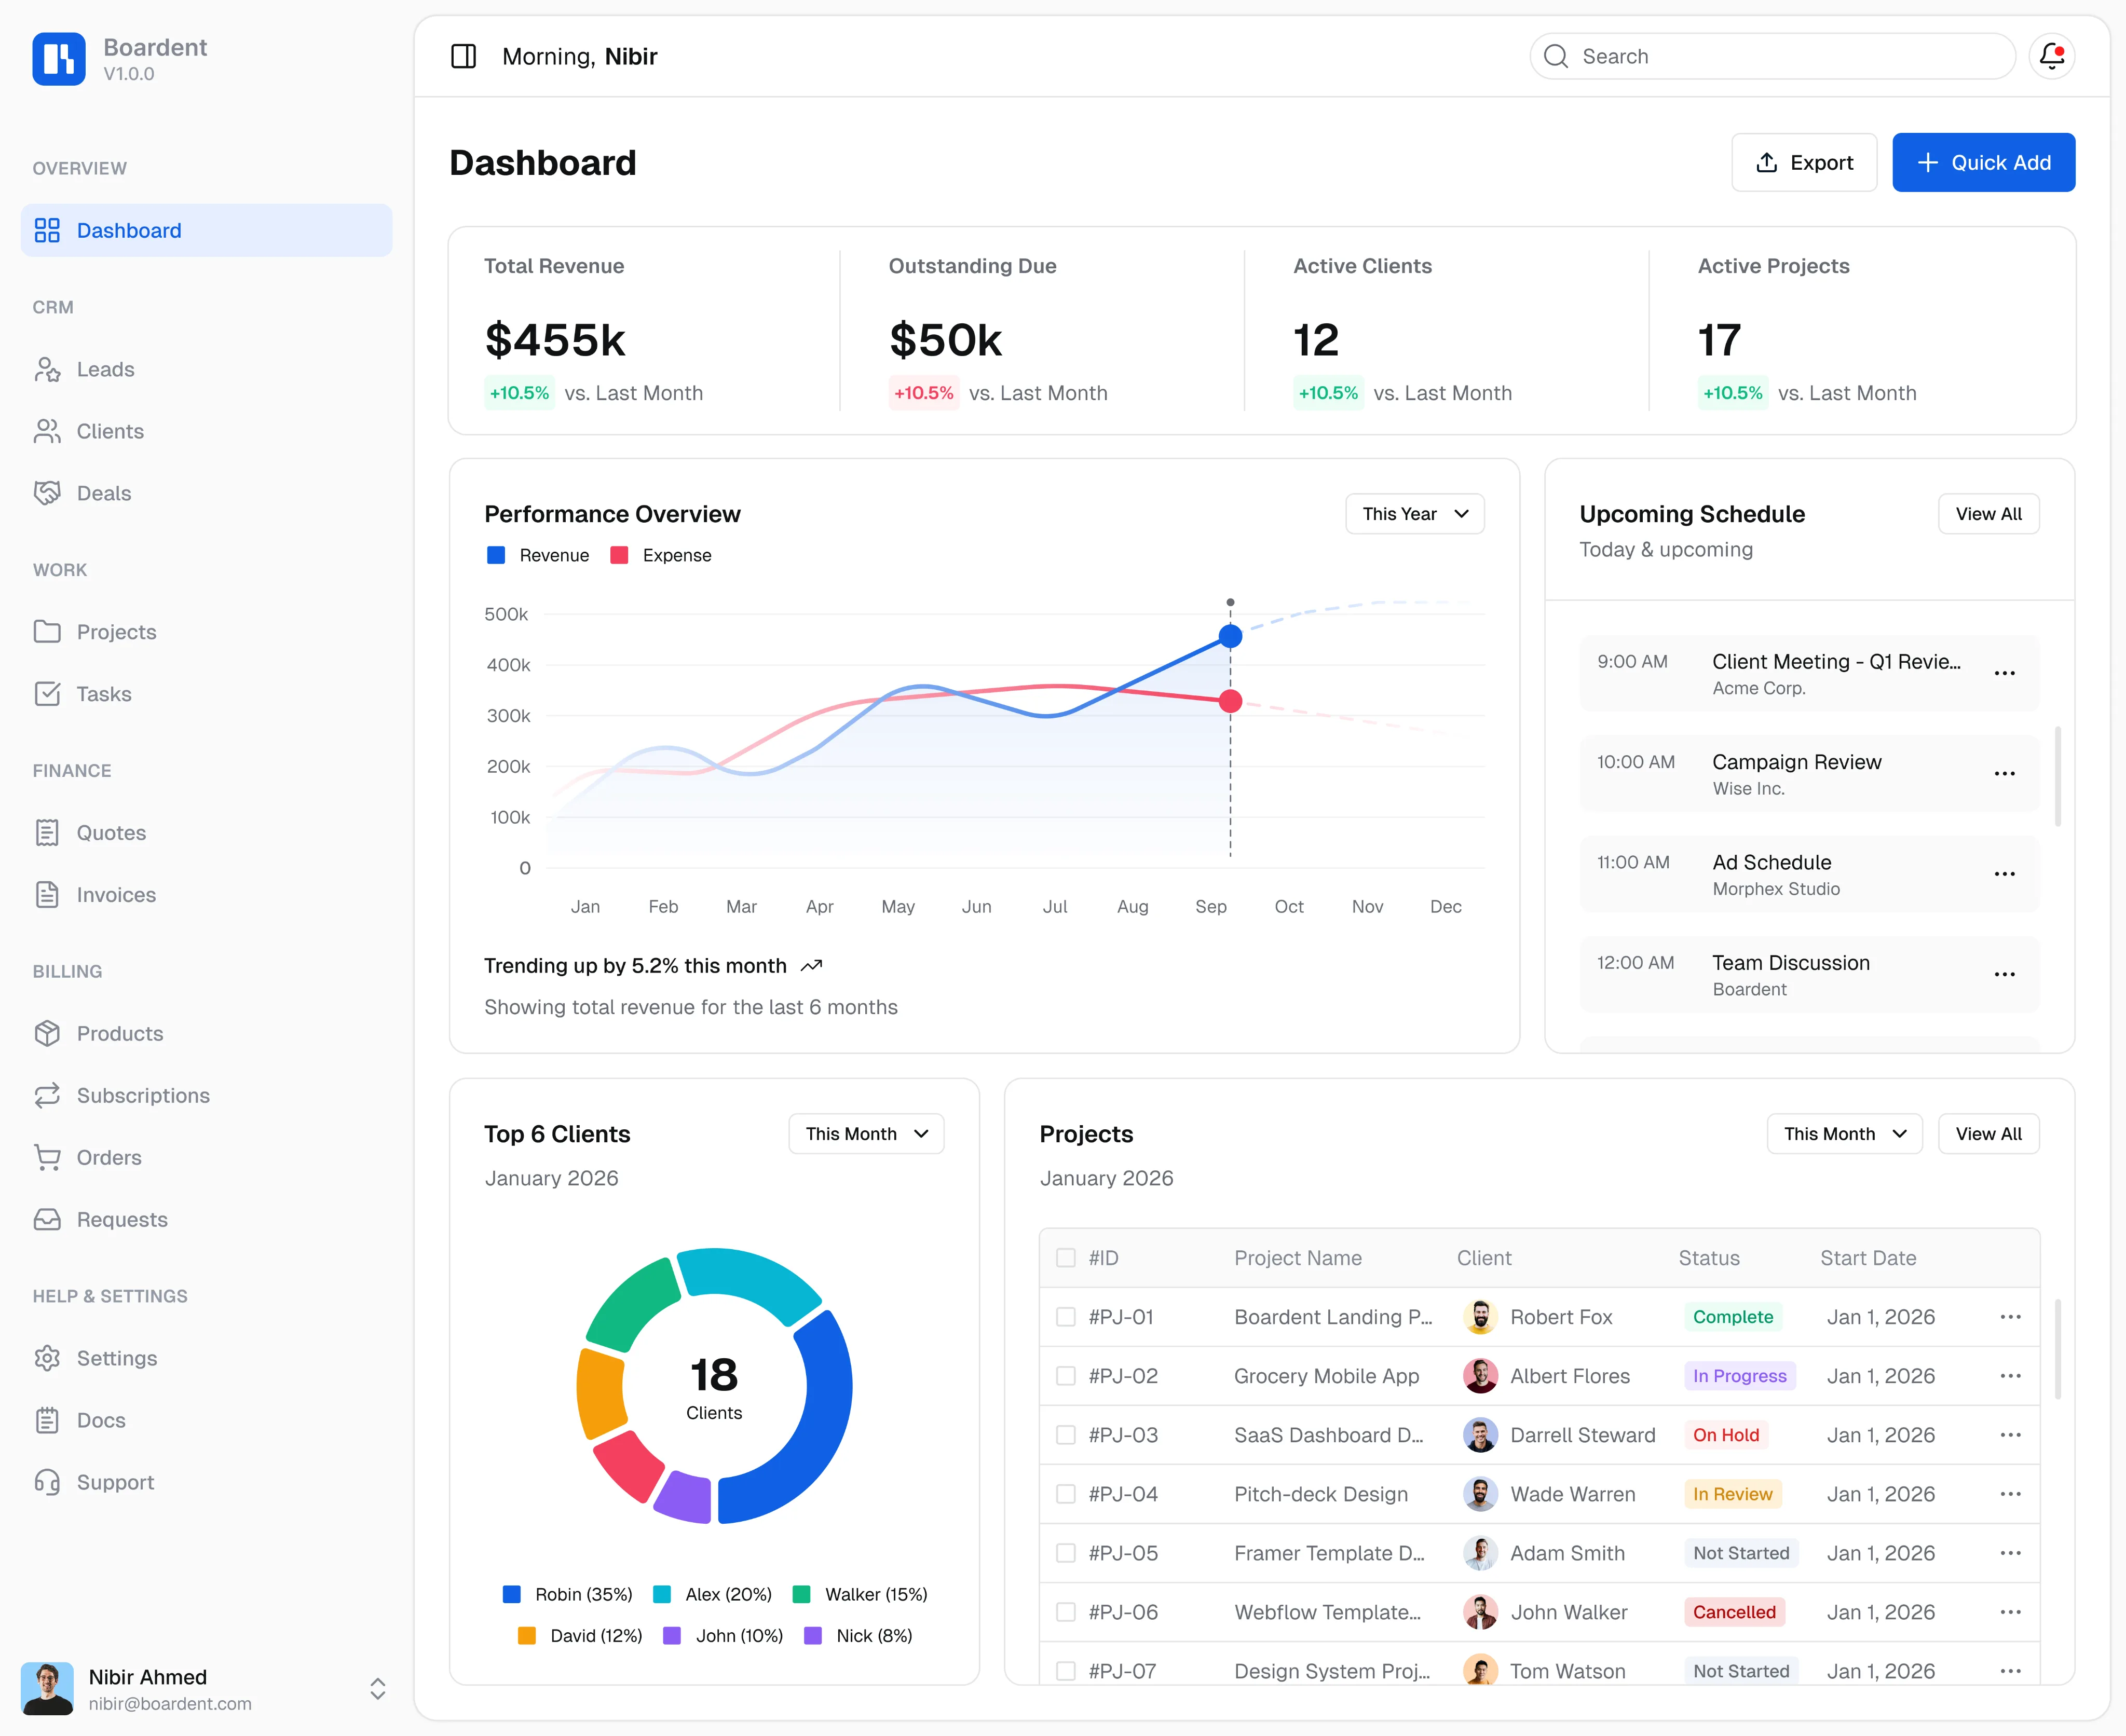Click the Support headset icon
Viewport: 2126px width, 1736px height.
[x=47, y=1482]
